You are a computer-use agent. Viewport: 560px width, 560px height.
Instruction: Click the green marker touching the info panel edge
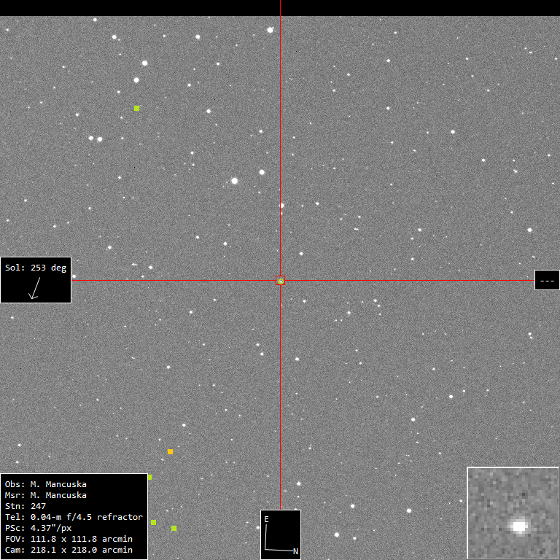[x=149, y=477]
